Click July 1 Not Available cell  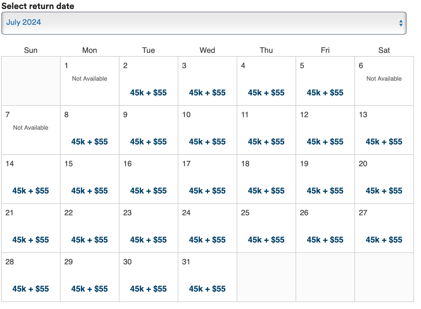point(89,81)
